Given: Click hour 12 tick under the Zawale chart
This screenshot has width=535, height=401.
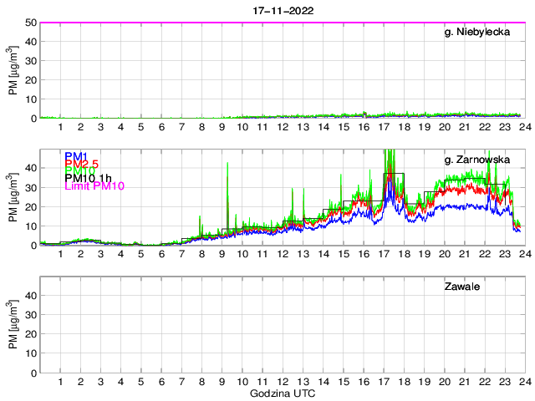Looking at the screenshot, I should coord(283,382).
